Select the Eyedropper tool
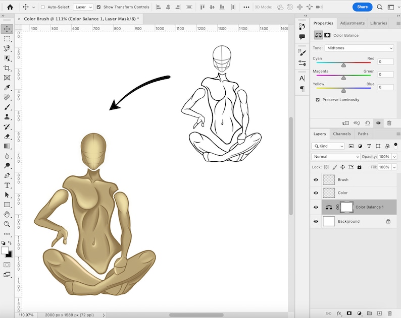 (x=7, y=88)
